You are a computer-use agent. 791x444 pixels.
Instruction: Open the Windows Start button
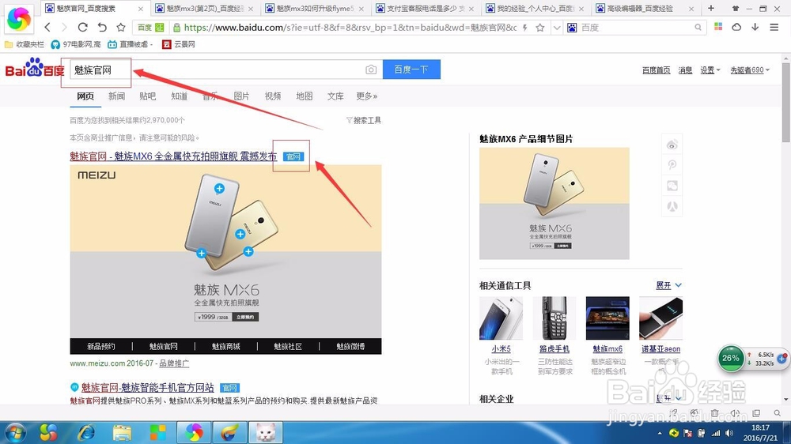click(15, 433)
